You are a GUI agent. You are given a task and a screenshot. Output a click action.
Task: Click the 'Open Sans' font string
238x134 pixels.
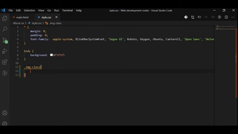pyautogui.click(x=192, y=39)
